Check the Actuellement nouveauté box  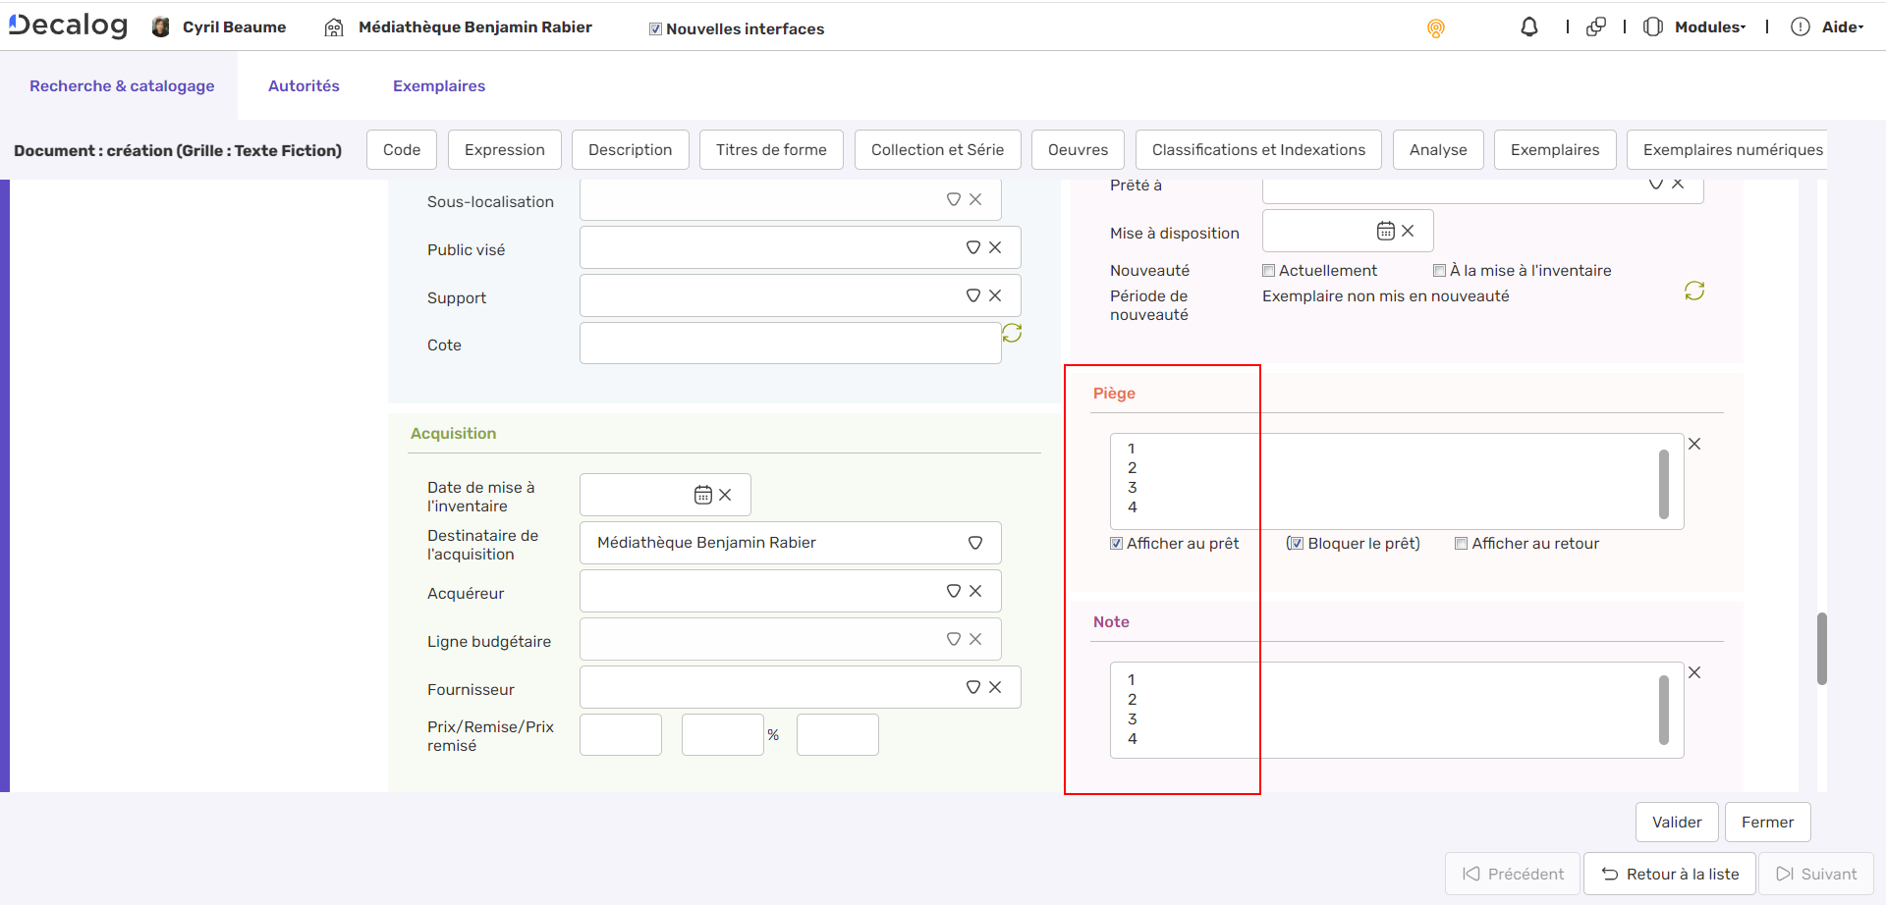(1268, 271)
